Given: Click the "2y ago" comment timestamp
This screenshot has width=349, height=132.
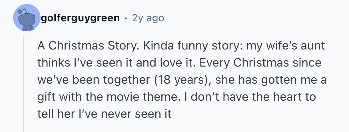Looking at the screenshot, I should (x=148, y=18).
